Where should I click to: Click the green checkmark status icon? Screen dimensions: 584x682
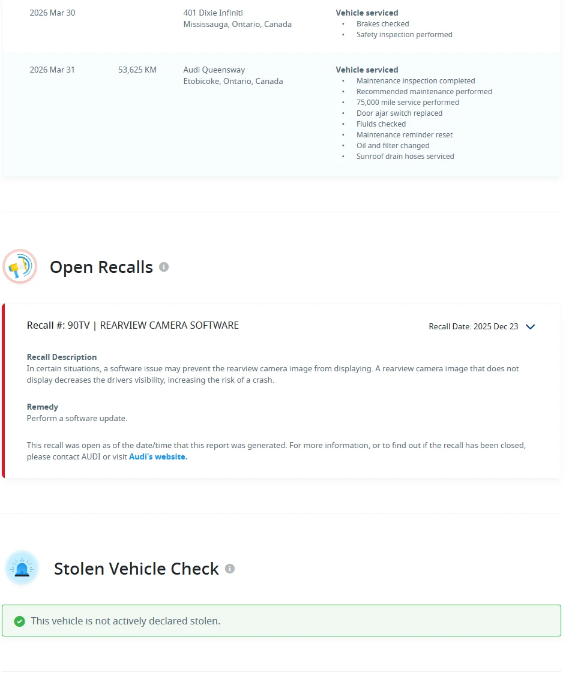point(20,621)
